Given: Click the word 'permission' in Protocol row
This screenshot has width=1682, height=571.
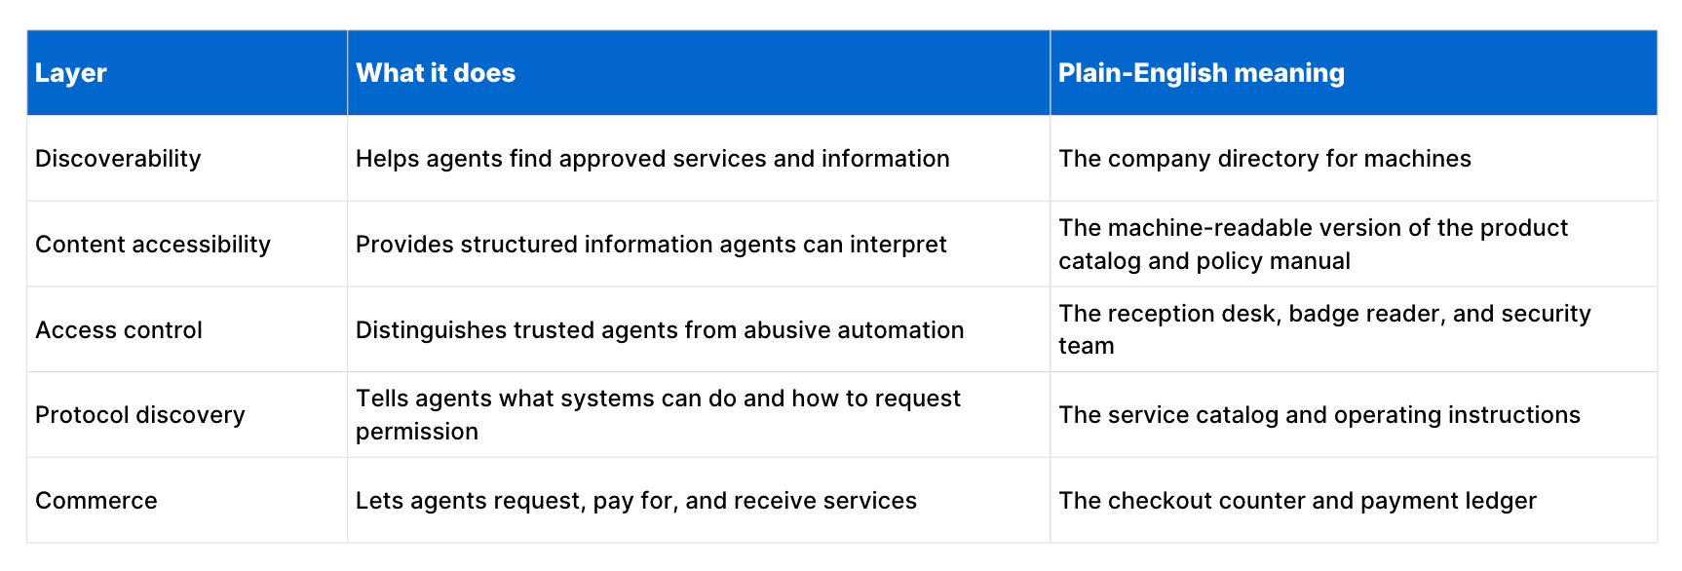Looking at the screenshot, I should (x=417, y=432).
